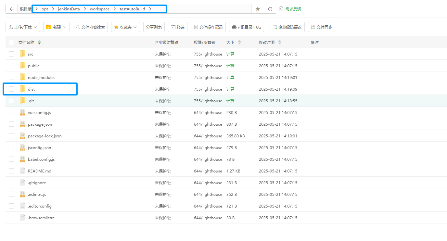Check the box for node_modules folder

click(x=11, y=77)
